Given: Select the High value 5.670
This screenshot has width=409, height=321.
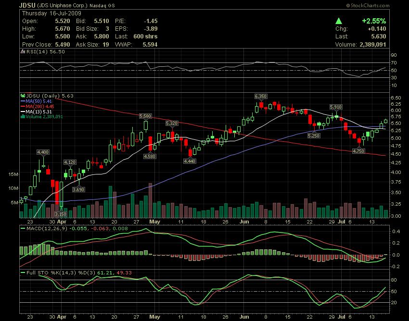Looking at the screenshot, I should click(x=63, y=29).
